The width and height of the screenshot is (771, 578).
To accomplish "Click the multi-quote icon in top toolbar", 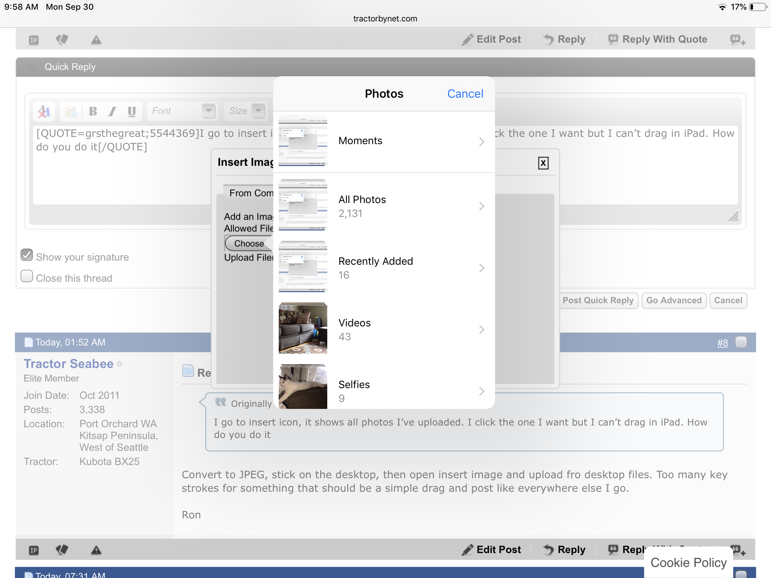I will point(737,40).
